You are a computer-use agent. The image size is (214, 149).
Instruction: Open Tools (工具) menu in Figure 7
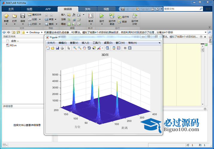click(97, 43)
